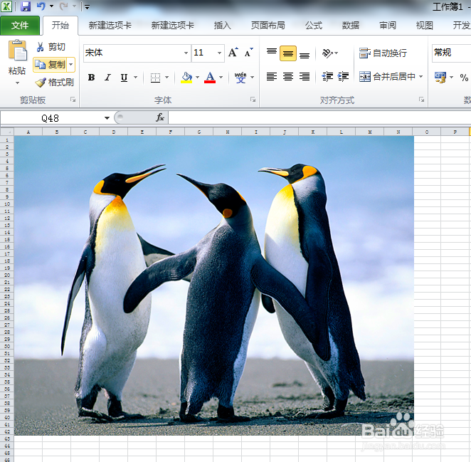The height and width of the screenshot is (462, 471).
Task: Activate 格式刷 (Format Painter)
Action: point(54,82)
